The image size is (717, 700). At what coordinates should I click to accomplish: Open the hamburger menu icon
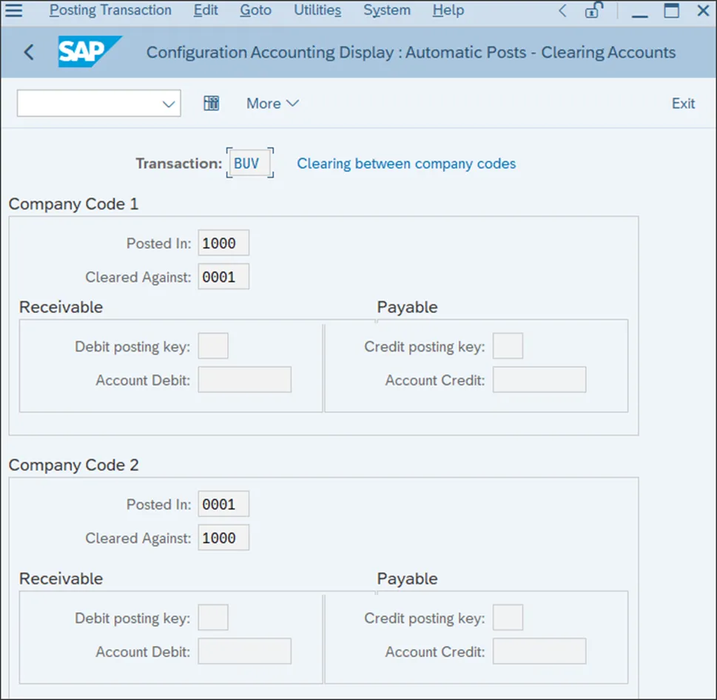coord(13,11)
